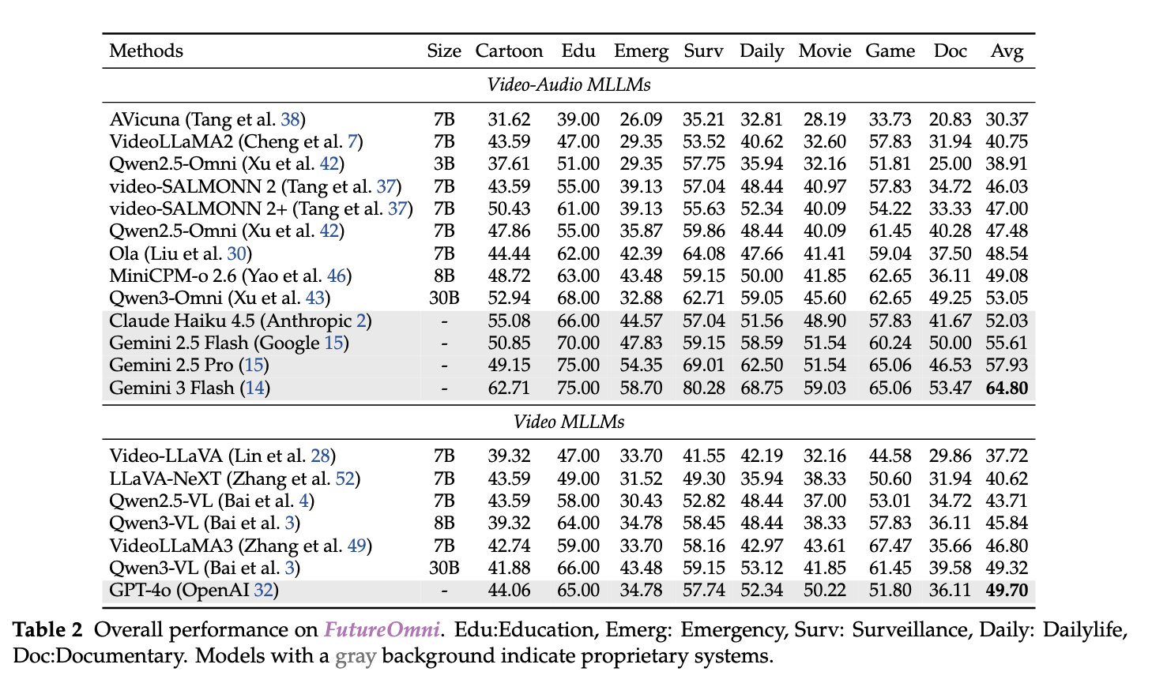
Task: Open citation 28 for Video-LLaVA
Action: point(320,456)
